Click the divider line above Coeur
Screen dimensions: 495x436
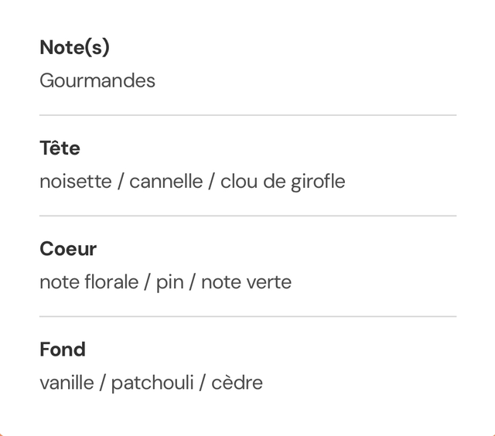coord(247,216)
